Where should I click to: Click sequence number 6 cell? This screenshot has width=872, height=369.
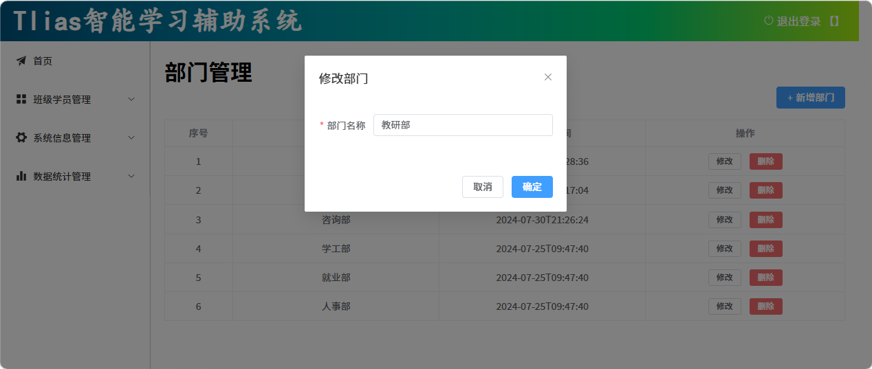[199, 306]
